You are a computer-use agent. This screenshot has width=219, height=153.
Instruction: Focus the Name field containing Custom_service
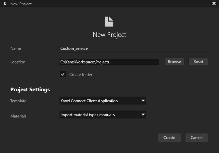[x=133, y=48]
